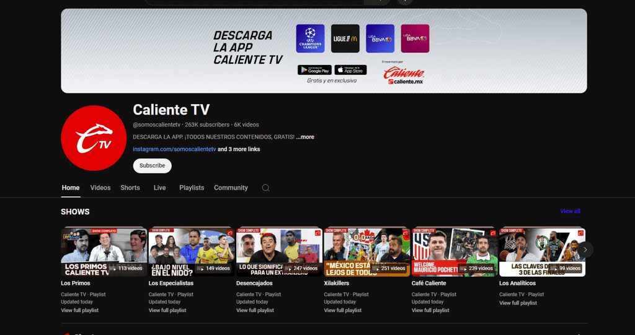View full playlist under Los Especialistas
The height and width of the screenshot is (335, 635).
[167, 310]
